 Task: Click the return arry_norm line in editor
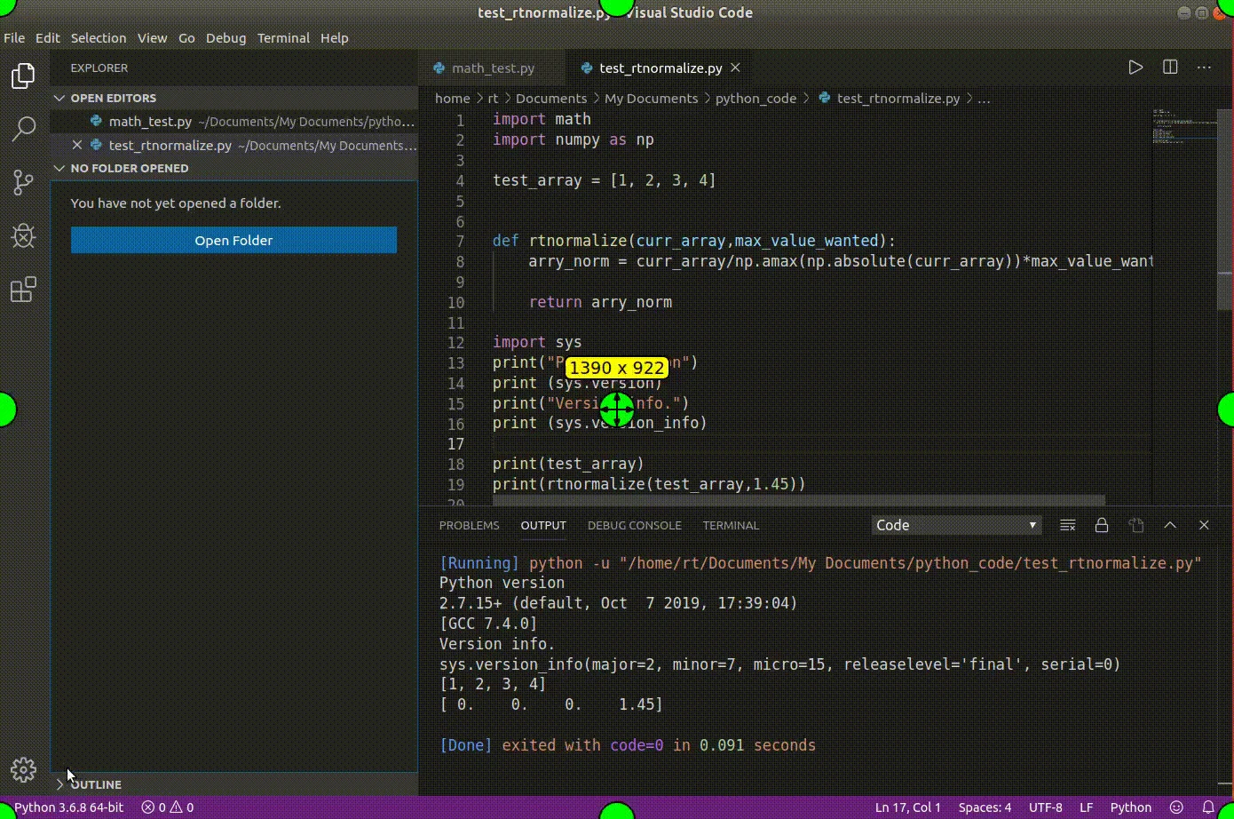point(600,302)
